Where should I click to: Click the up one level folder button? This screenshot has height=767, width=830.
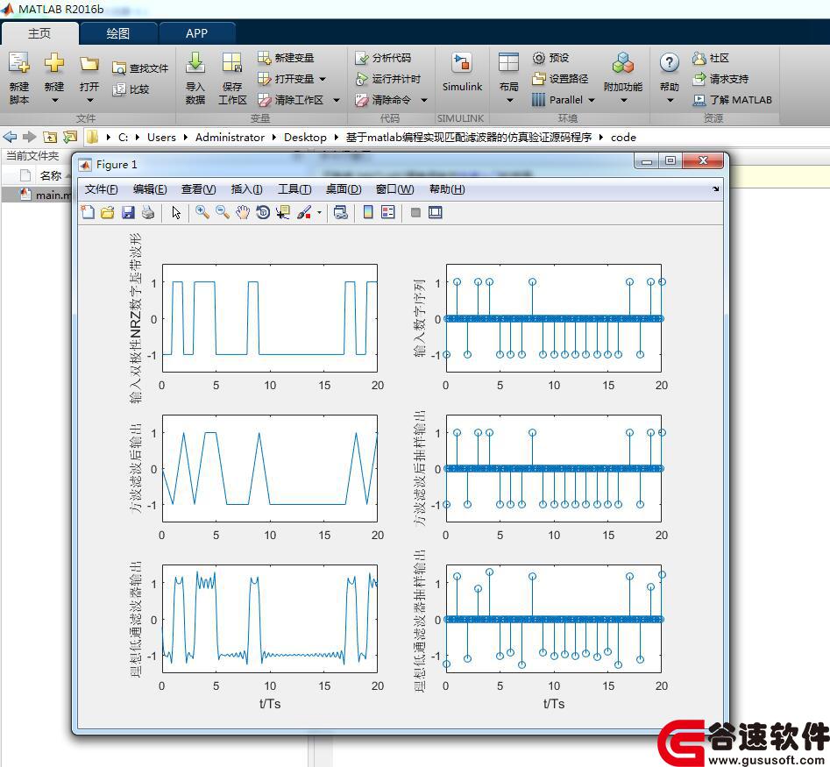[x=50, y=137]
